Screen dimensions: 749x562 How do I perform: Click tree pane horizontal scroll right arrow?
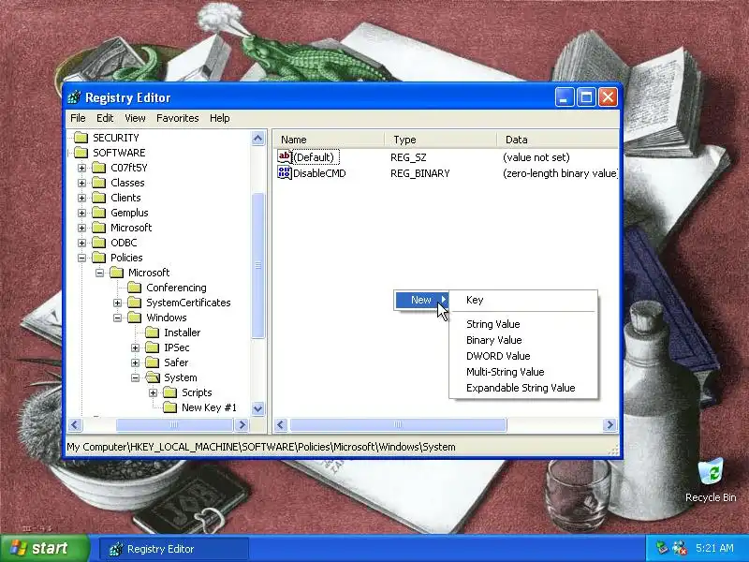(x=242, y=424)
